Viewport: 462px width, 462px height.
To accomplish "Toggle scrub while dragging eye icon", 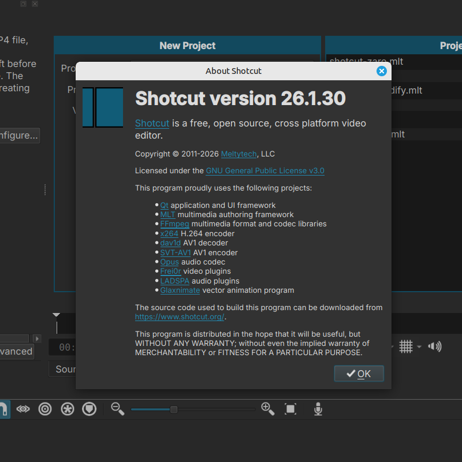I will 23,409.
